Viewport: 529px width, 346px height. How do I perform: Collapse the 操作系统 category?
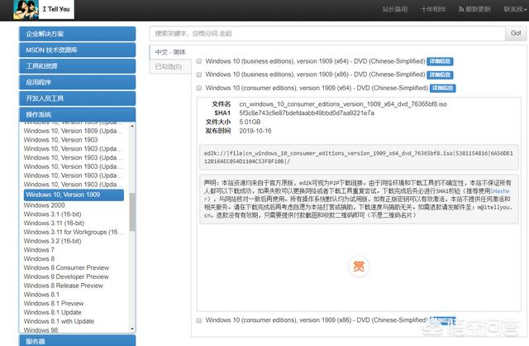[77, 114]
